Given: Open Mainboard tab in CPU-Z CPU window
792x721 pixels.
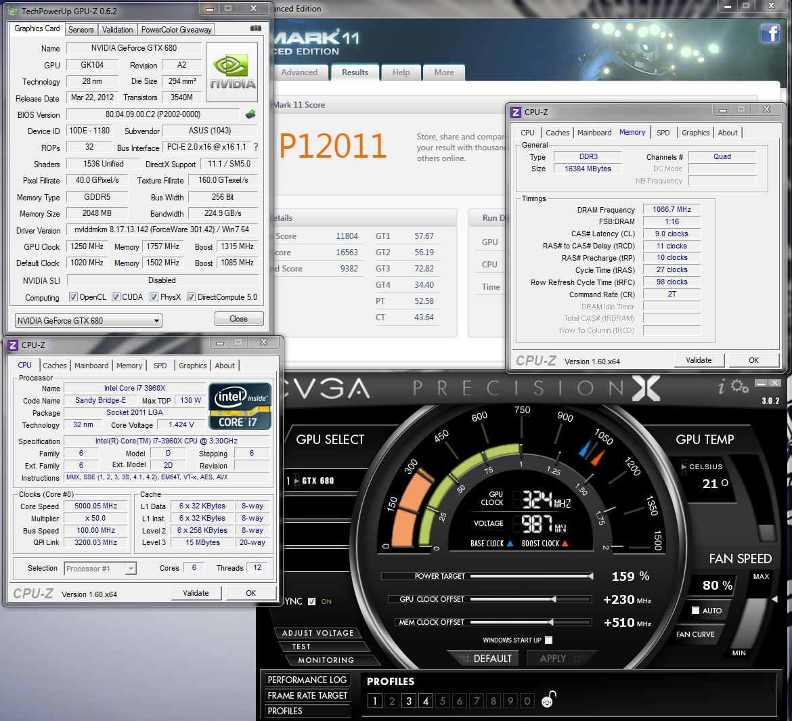Looking at the screenshot, I should pos(91,366).
